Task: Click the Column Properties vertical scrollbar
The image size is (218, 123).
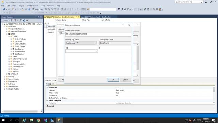Action: tap(214, 95)
